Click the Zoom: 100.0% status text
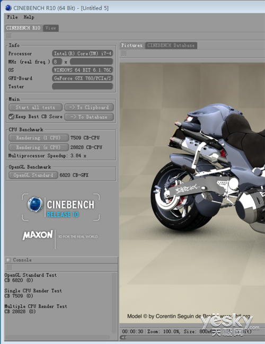Viewport: 265px width, 344px height. point(164,331)
